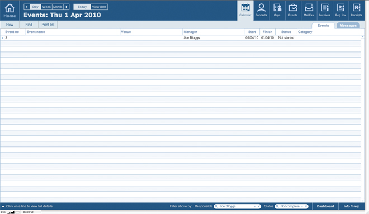Toggle the status area control beside zoom icons
The image size is (369, 214).
[17, 212]
